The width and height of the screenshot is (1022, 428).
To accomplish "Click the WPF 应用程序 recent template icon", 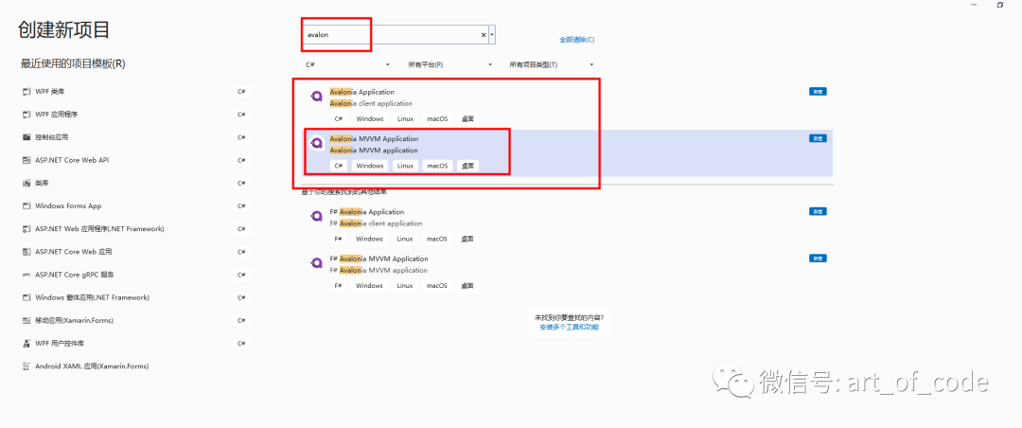I will coord(26,115).
